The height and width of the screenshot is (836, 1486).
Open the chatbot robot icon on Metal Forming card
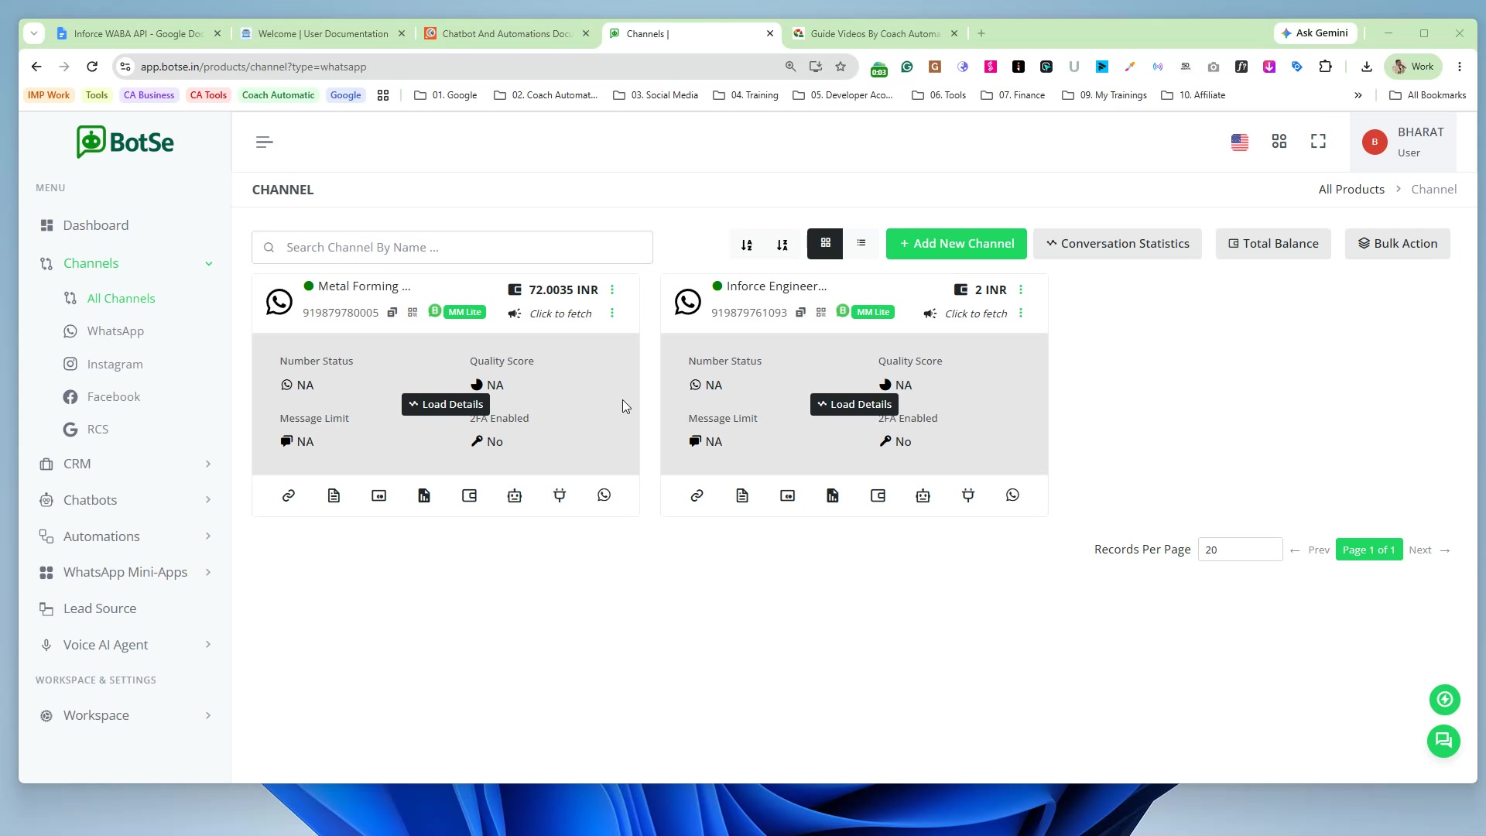[515, 495]
